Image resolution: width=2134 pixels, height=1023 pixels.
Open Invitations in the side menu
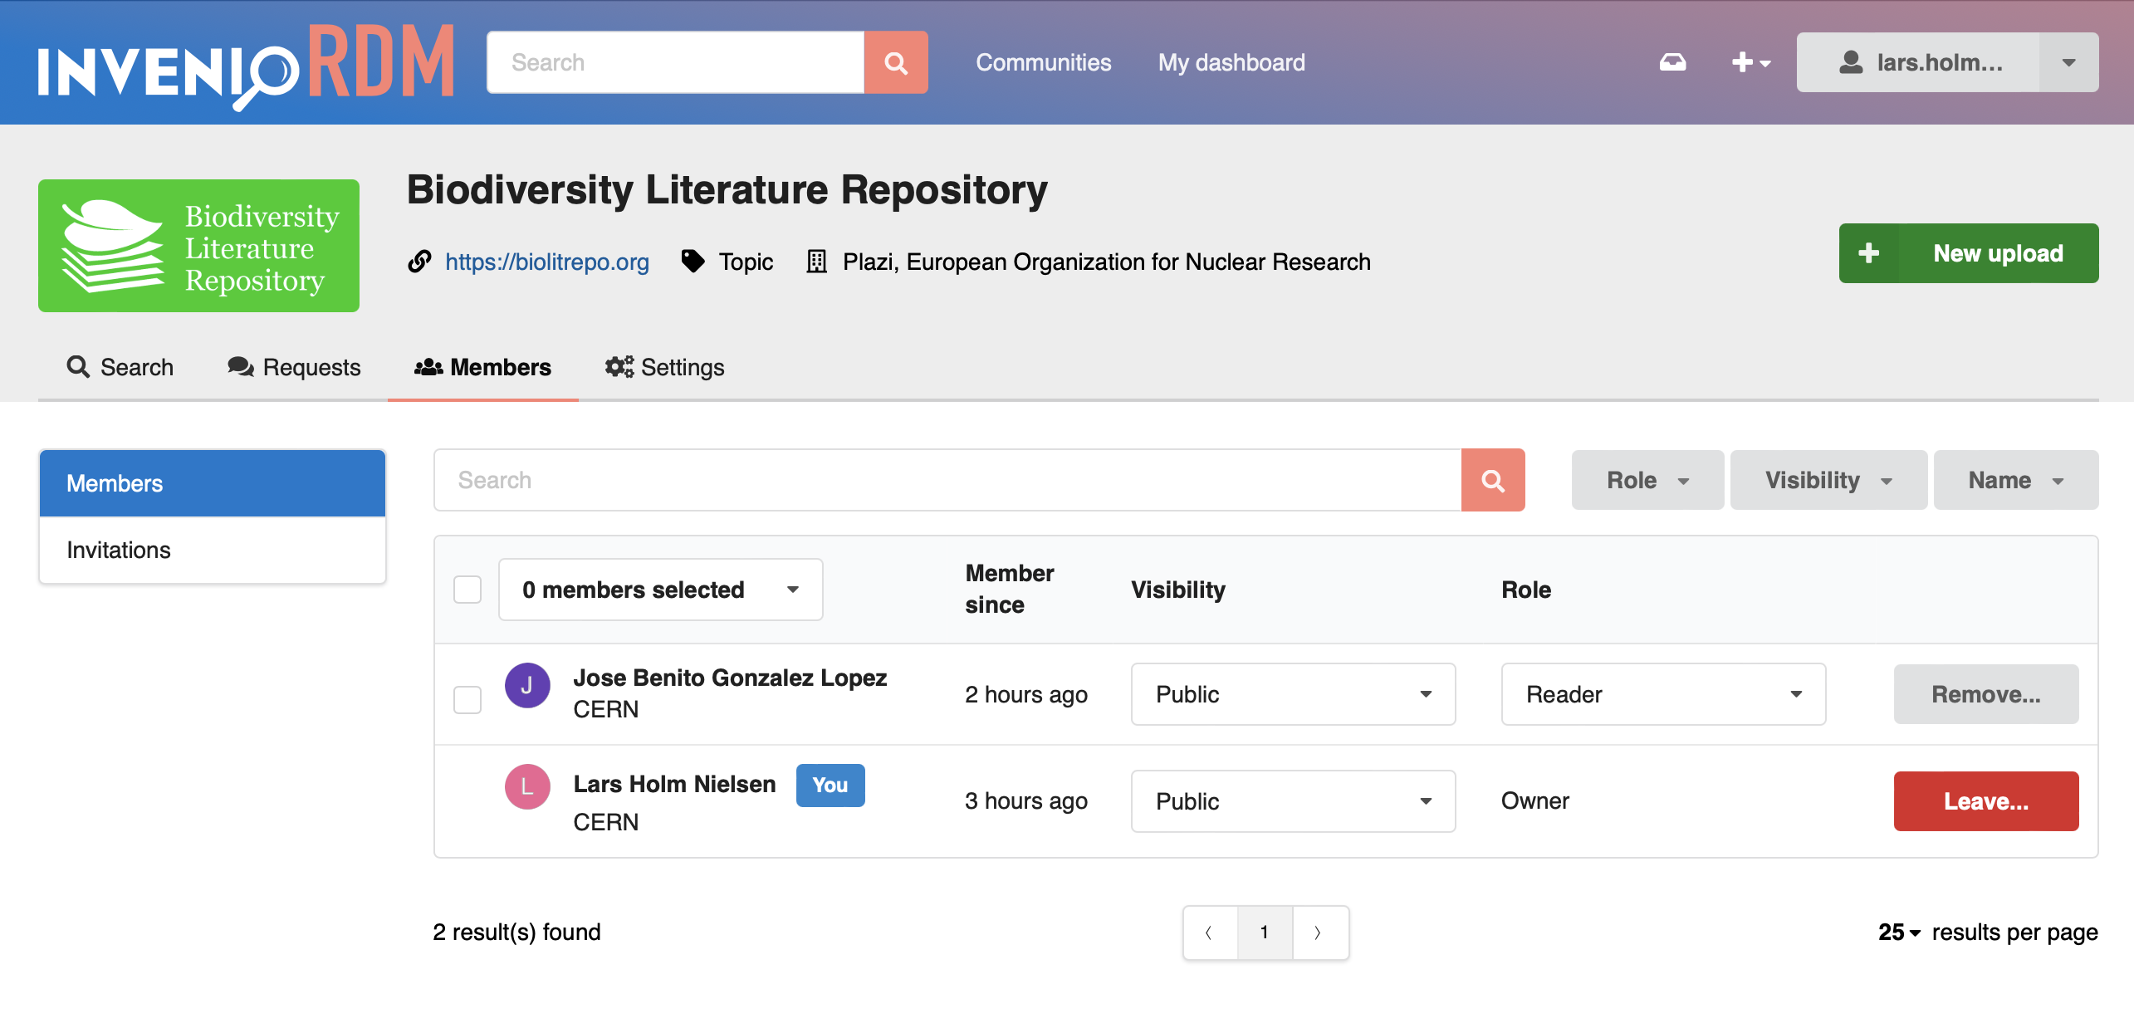pos(213,550)
